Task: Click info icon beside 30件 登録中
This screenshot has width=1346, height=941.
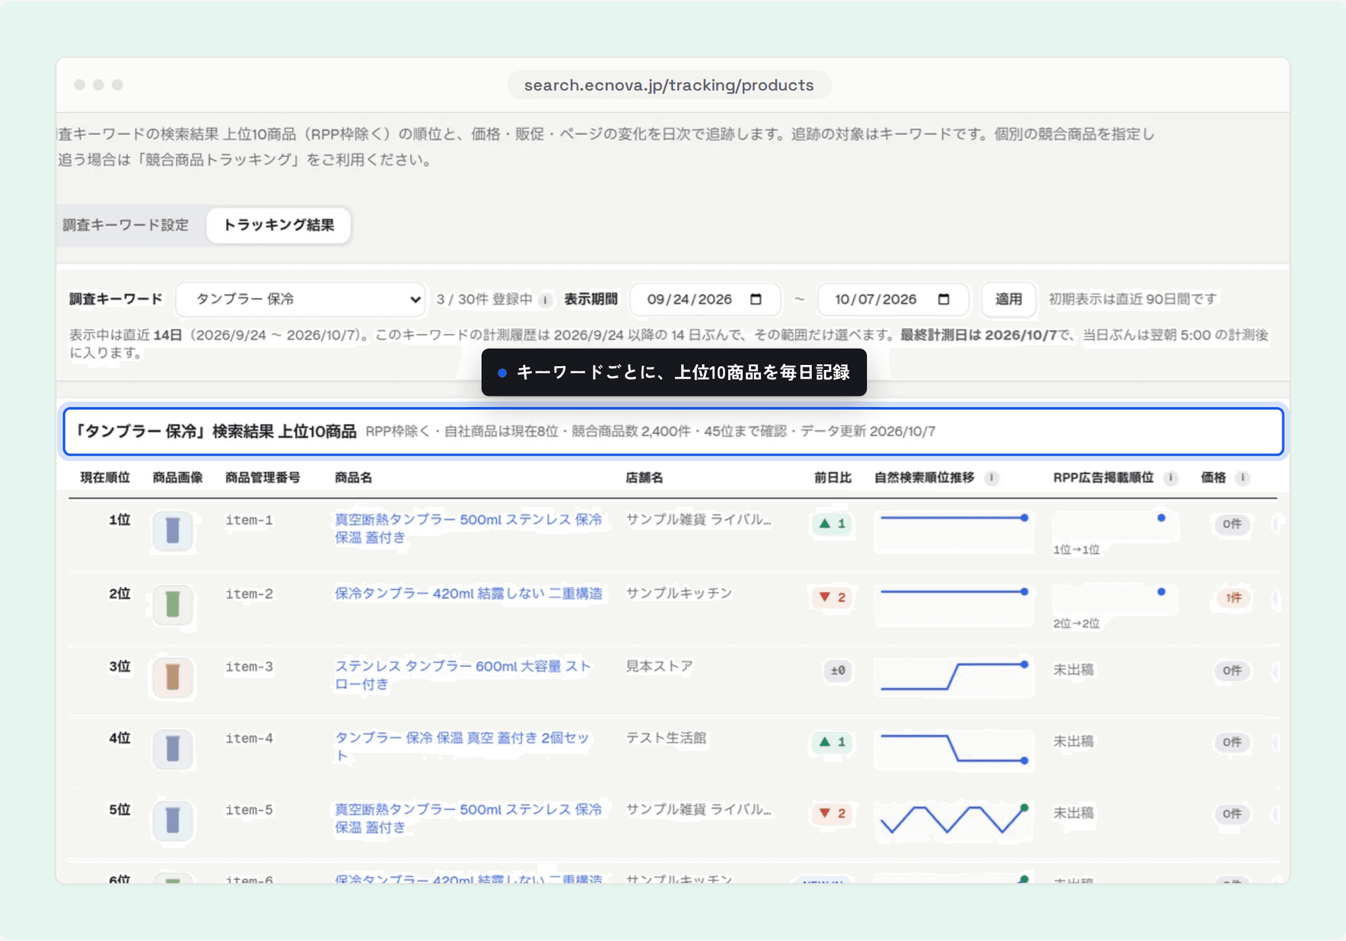Action: (545, 300)
